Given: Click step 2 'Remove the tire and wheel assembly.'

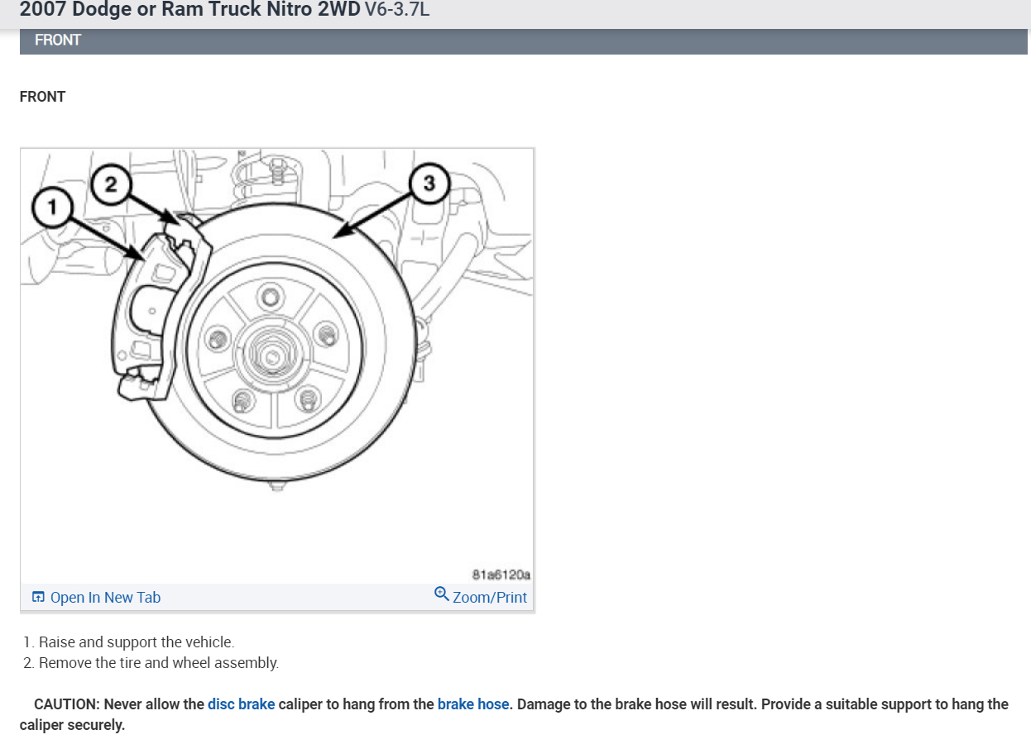Looking at the screenshot, I should 159,663.
